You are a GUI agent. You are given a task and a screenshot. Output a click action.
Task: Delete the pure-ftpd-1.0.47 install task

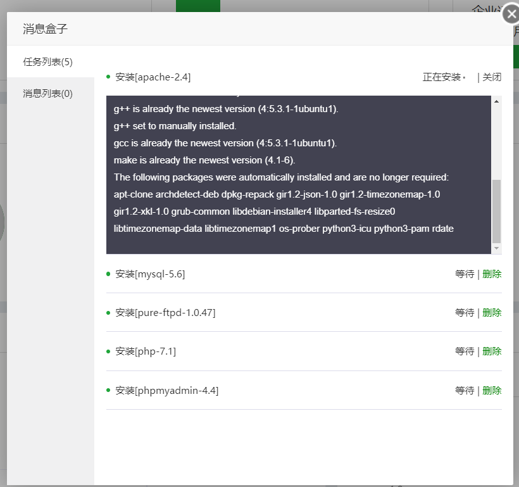pyautogui.click(x=492, y=313)
